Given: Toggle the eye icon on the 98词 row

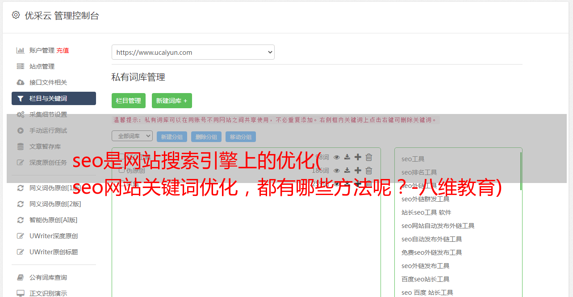Looking at the screenshot, I should 337,157.
